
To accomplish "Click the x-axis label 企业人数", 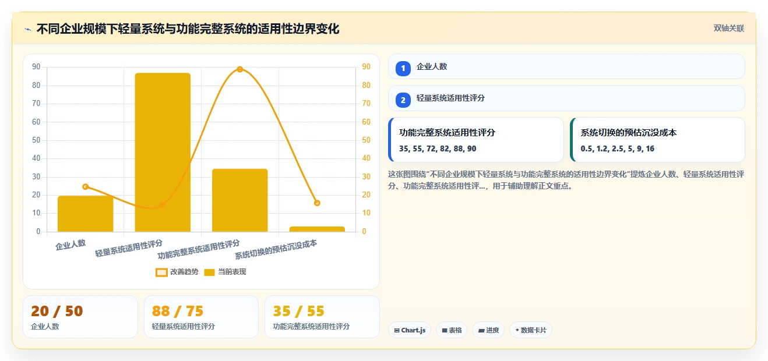I will coord(71,245).
